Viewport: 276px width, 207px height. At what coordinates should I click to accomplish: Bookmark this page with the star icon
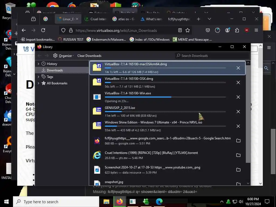(188, 30)
